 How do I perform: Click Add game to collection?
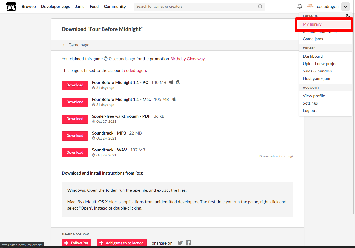pos(122,243)
